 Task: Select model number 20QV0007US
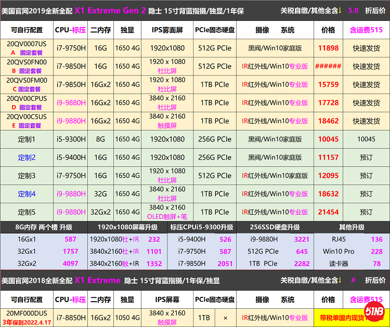27,44
